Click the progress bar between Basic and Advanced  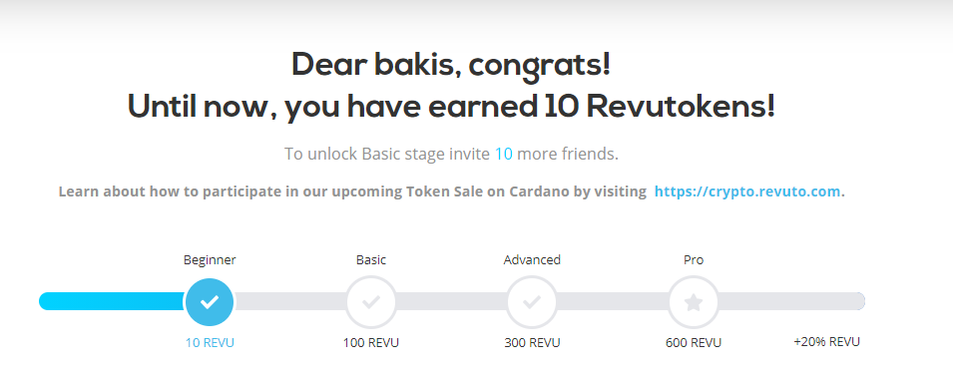click(x=452, y=301)
